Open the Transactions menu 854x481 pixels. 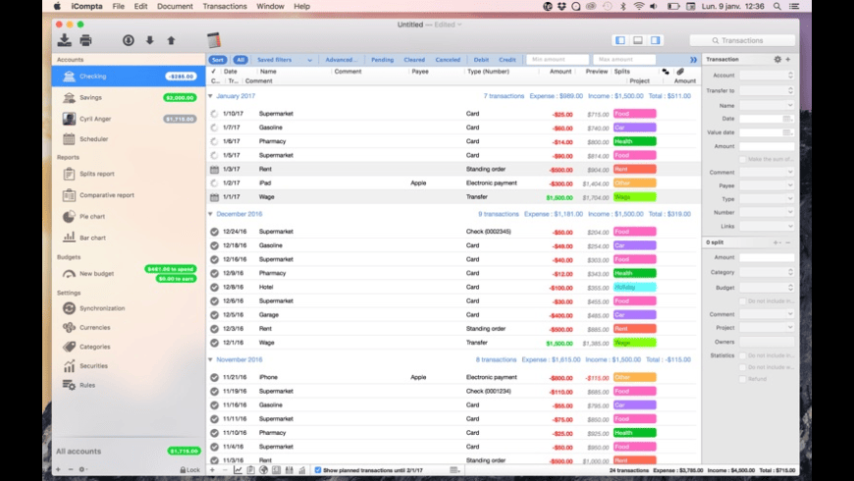click(225, 7)
